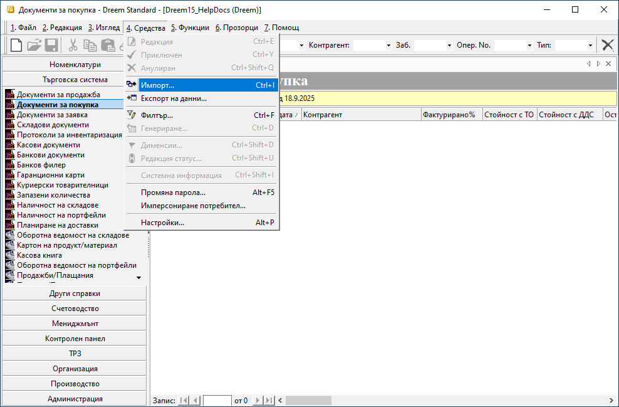
Task: Open the Тип dropdown list
Action: pos(590,45)
